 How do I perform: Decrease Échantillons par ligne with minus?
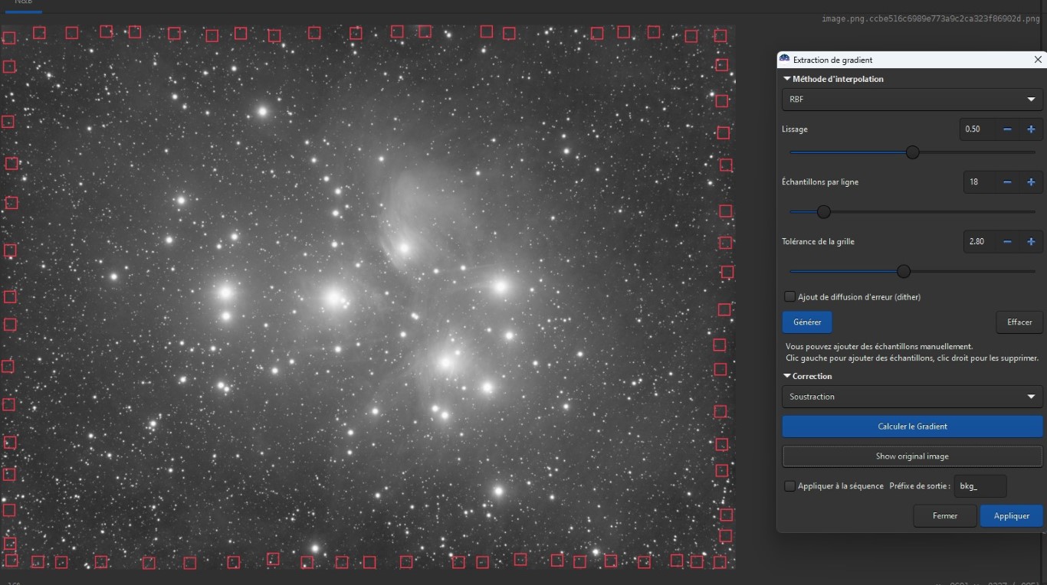point(1007,182)
